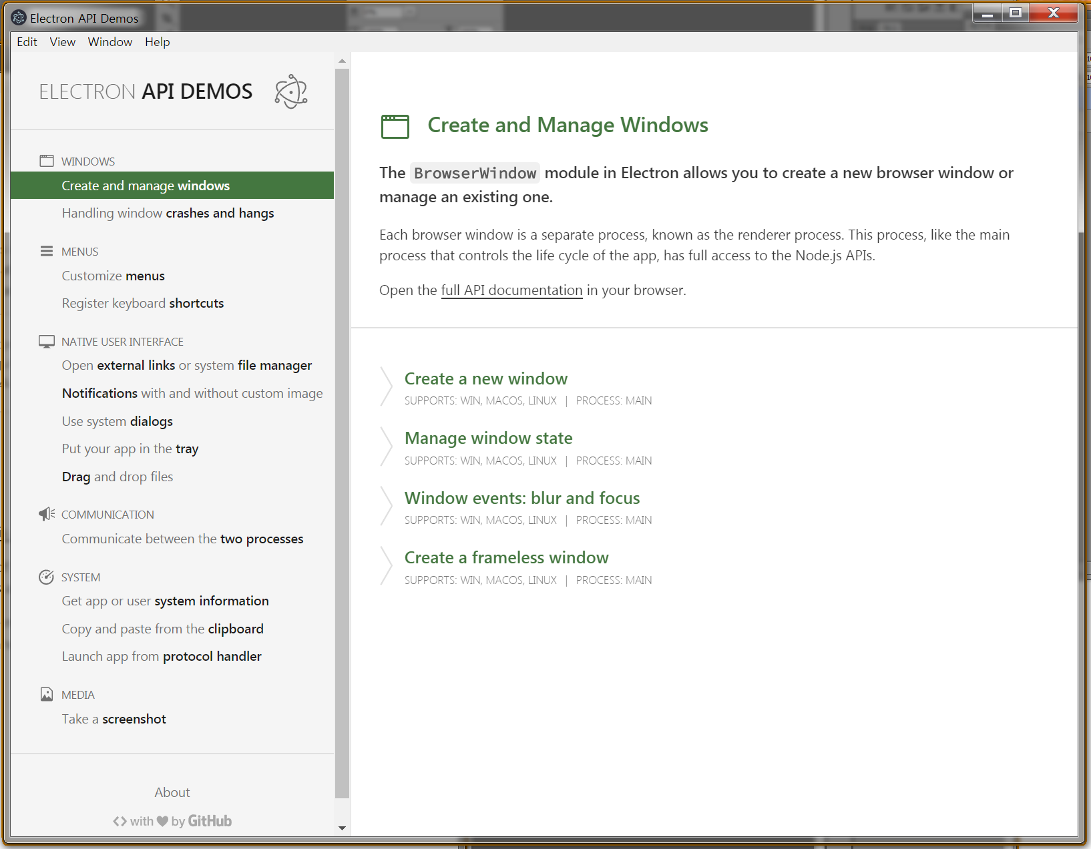Click the Media picture icon
This screenshot has height=849, width=1091.
click(47, 694)
